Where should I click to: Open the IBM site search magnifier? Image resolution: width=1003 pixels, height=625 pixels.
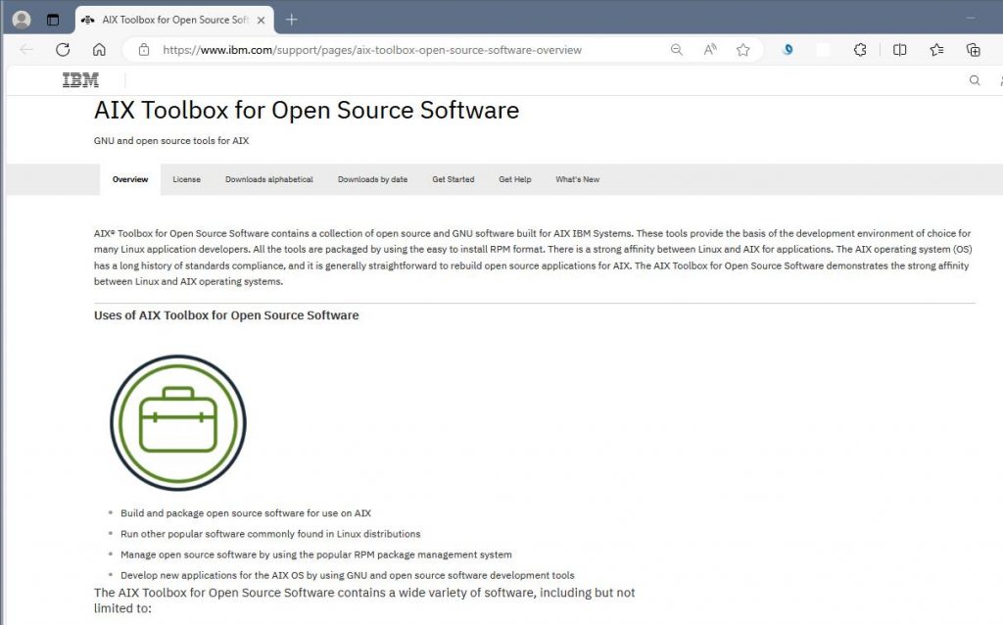974,80
